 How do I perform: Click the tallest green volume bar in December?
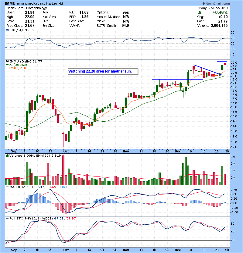point(186,171)
